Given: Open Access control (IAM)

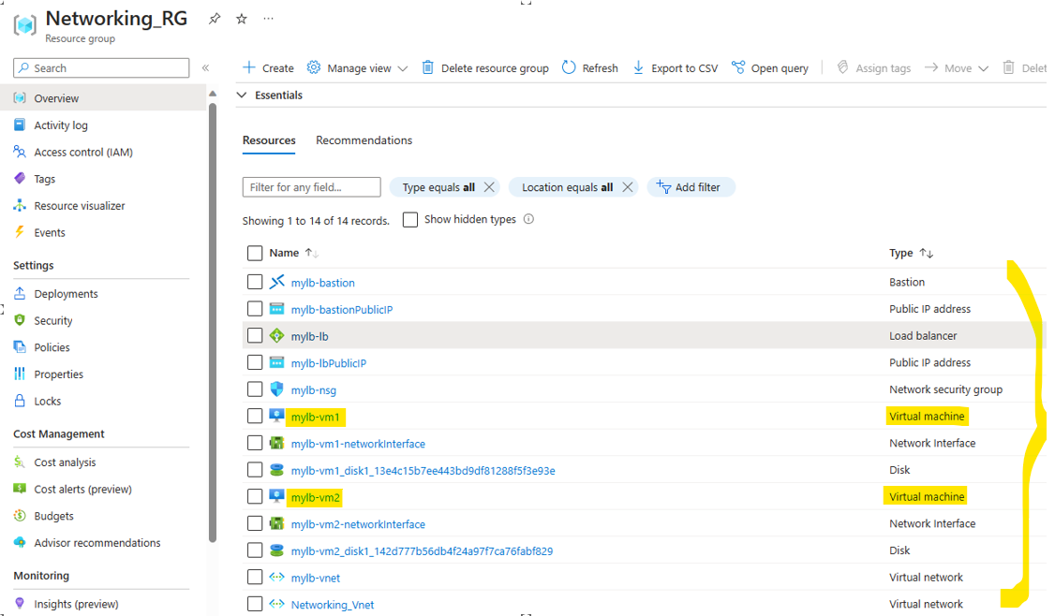Looking at the screenshot, I should point(83,152).
